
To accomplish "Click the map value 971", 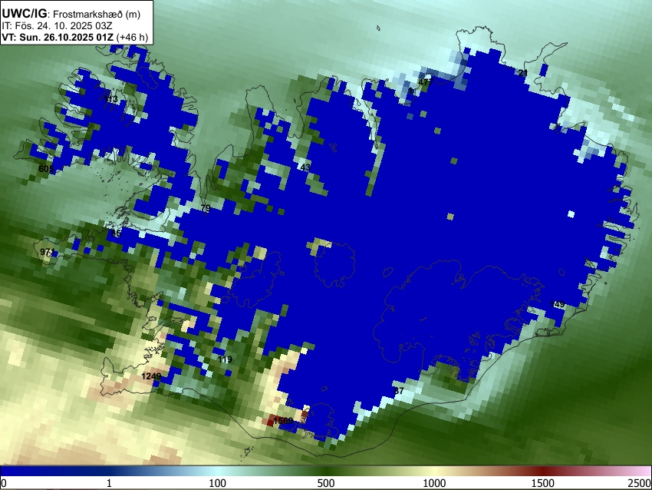I will click(47, 252).
